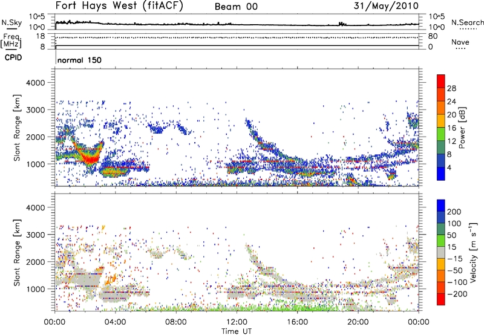The width and height of the screenshot is (484, 335).
Task: Pick the light green segment of power colorbar
Action: [441, 134]
